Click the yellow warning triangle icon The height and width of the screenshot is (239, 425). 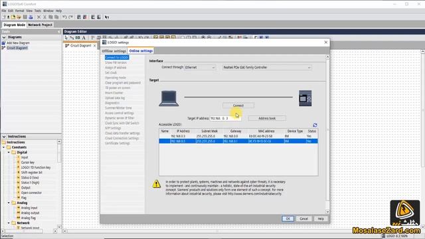tap(156, 184)
